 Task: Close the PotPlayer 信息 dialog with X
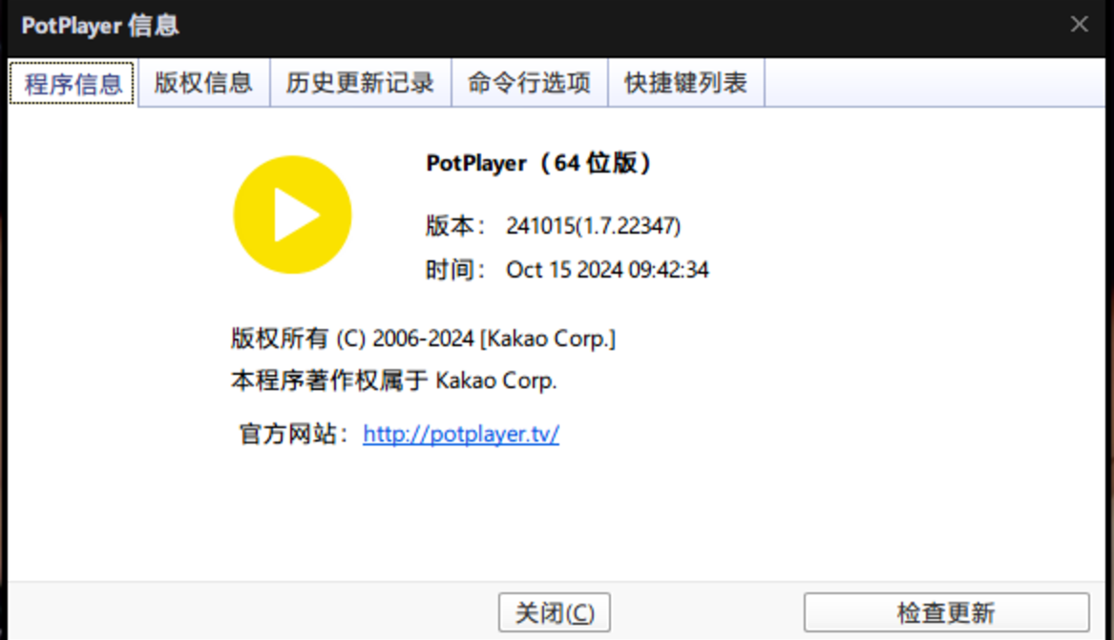1080,25
